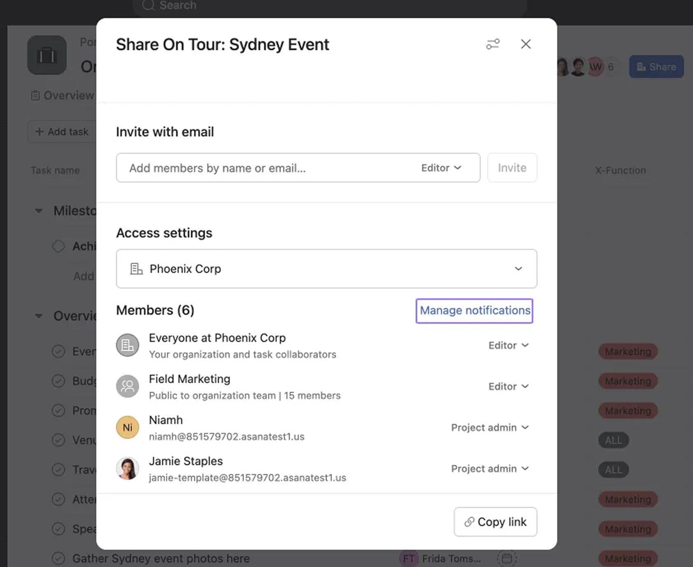
Task: Toggle completion on Gather Sydney event photos task
Action: (x=58, y=558)
